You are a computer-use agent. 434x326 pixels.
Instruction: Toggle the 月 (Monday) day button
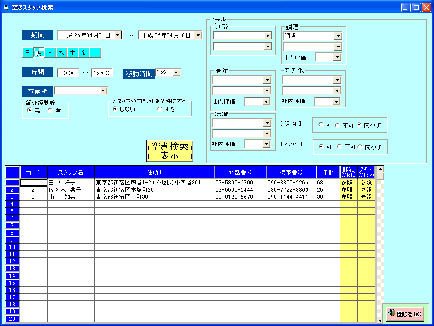pos(39,53)
